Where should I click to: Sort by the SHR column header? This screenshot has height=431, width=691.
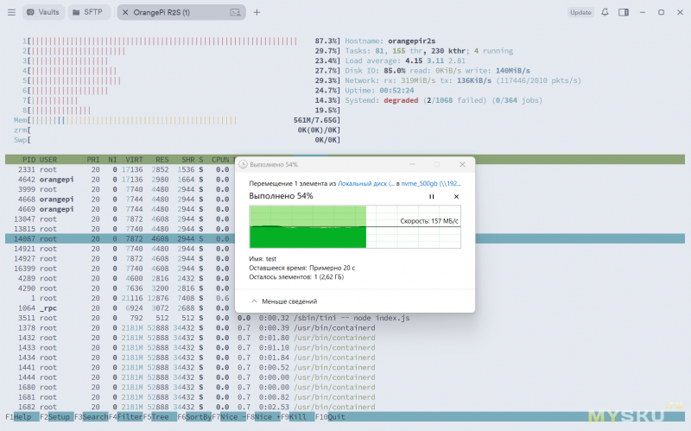(188, 160)
